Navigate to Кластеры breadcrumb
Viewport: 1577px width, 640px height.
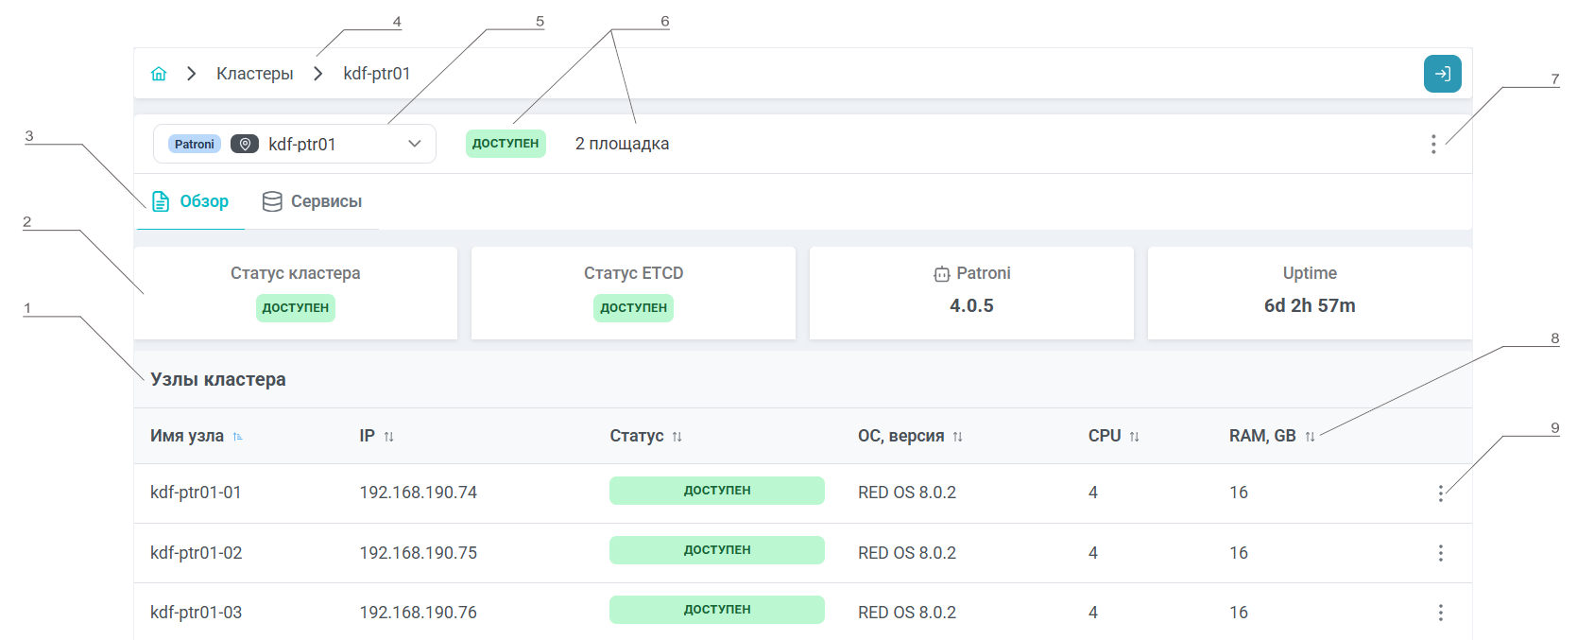pyautogui.click(x=255, y=74)
